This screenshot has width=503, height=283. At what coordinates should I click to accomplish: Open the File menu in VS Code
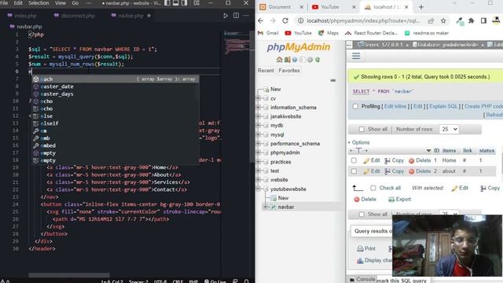tap(4, 3)
